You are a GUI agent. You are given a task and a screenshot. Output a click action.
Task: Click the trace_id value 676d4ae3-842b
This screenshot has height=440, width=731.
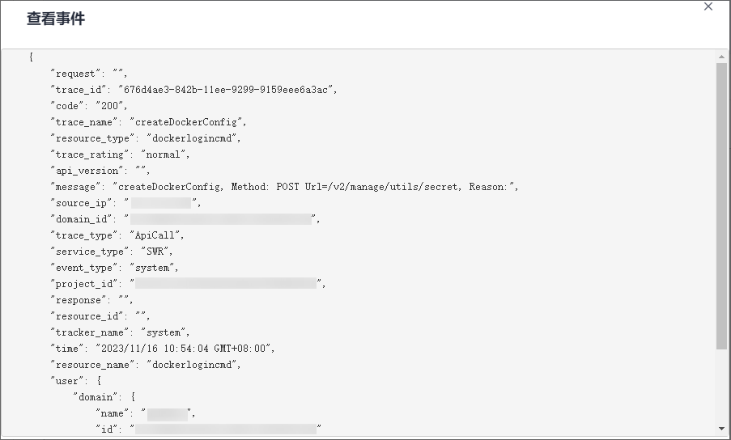227,90
